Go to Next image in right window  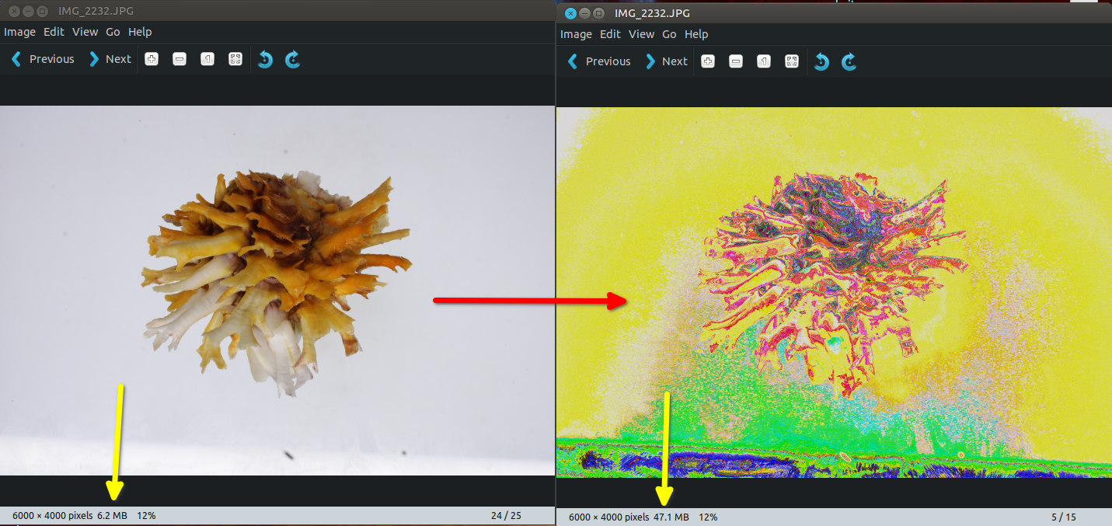(x=666, y=61)
